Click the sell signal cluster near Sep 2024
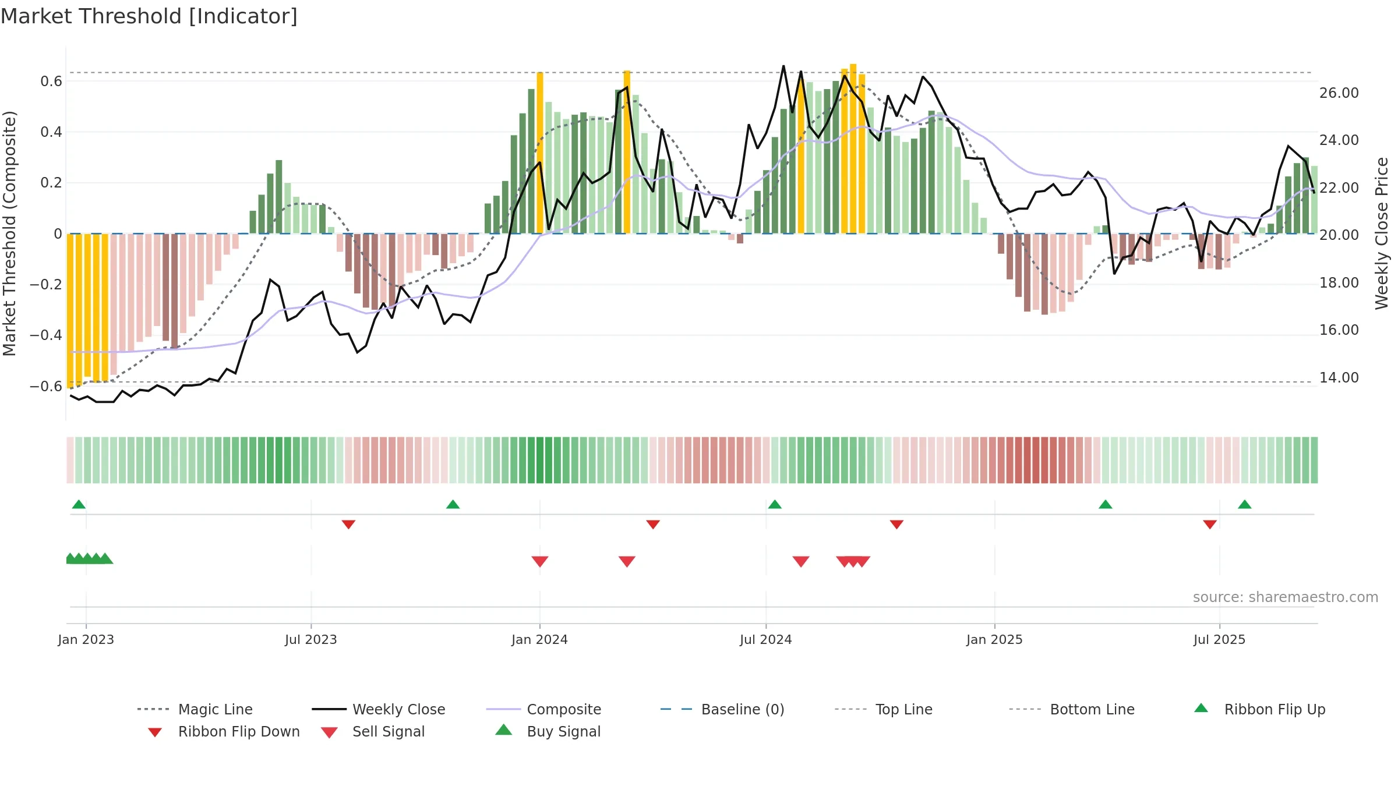The image size is (1398, 786). coord(853,561)
